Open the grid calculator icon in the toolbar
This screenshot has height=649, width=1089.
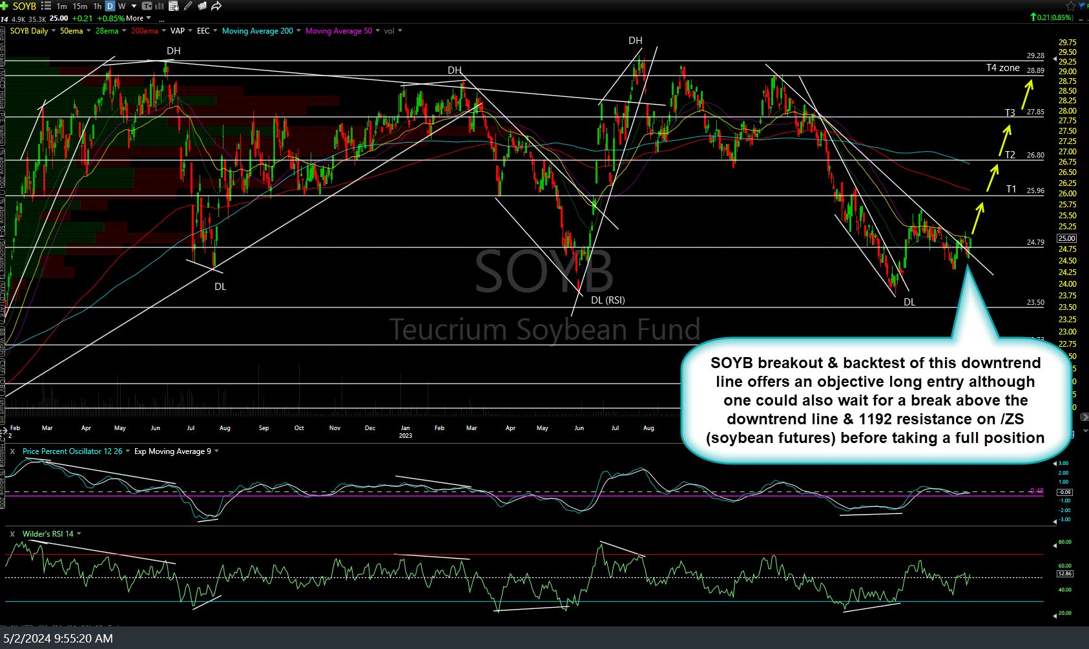173,6
